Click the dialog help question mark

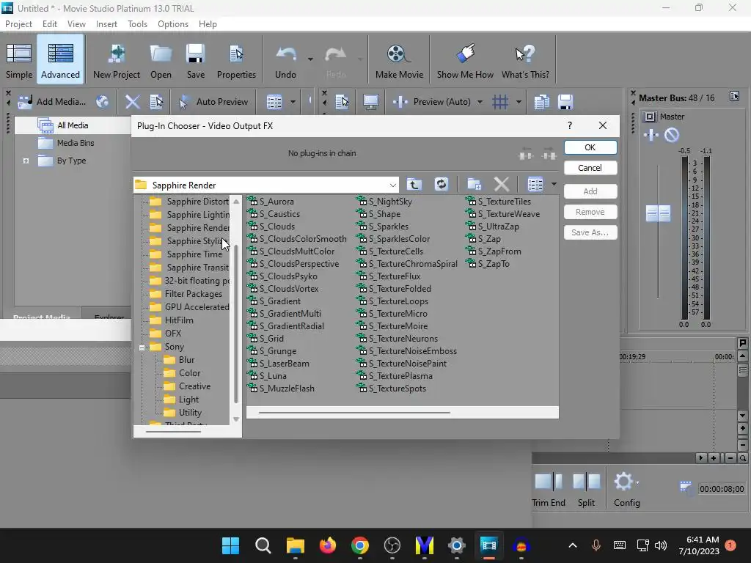(569, 125)
